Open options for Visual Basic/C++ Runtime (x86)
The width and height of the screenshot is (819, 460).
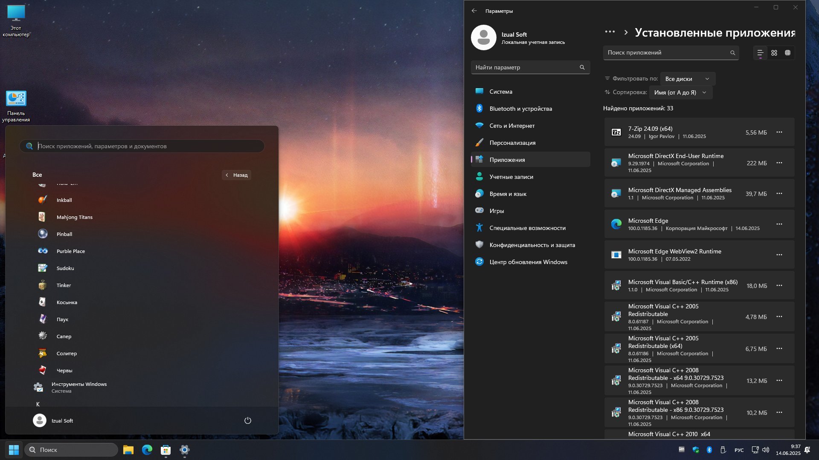pos(779,286)
